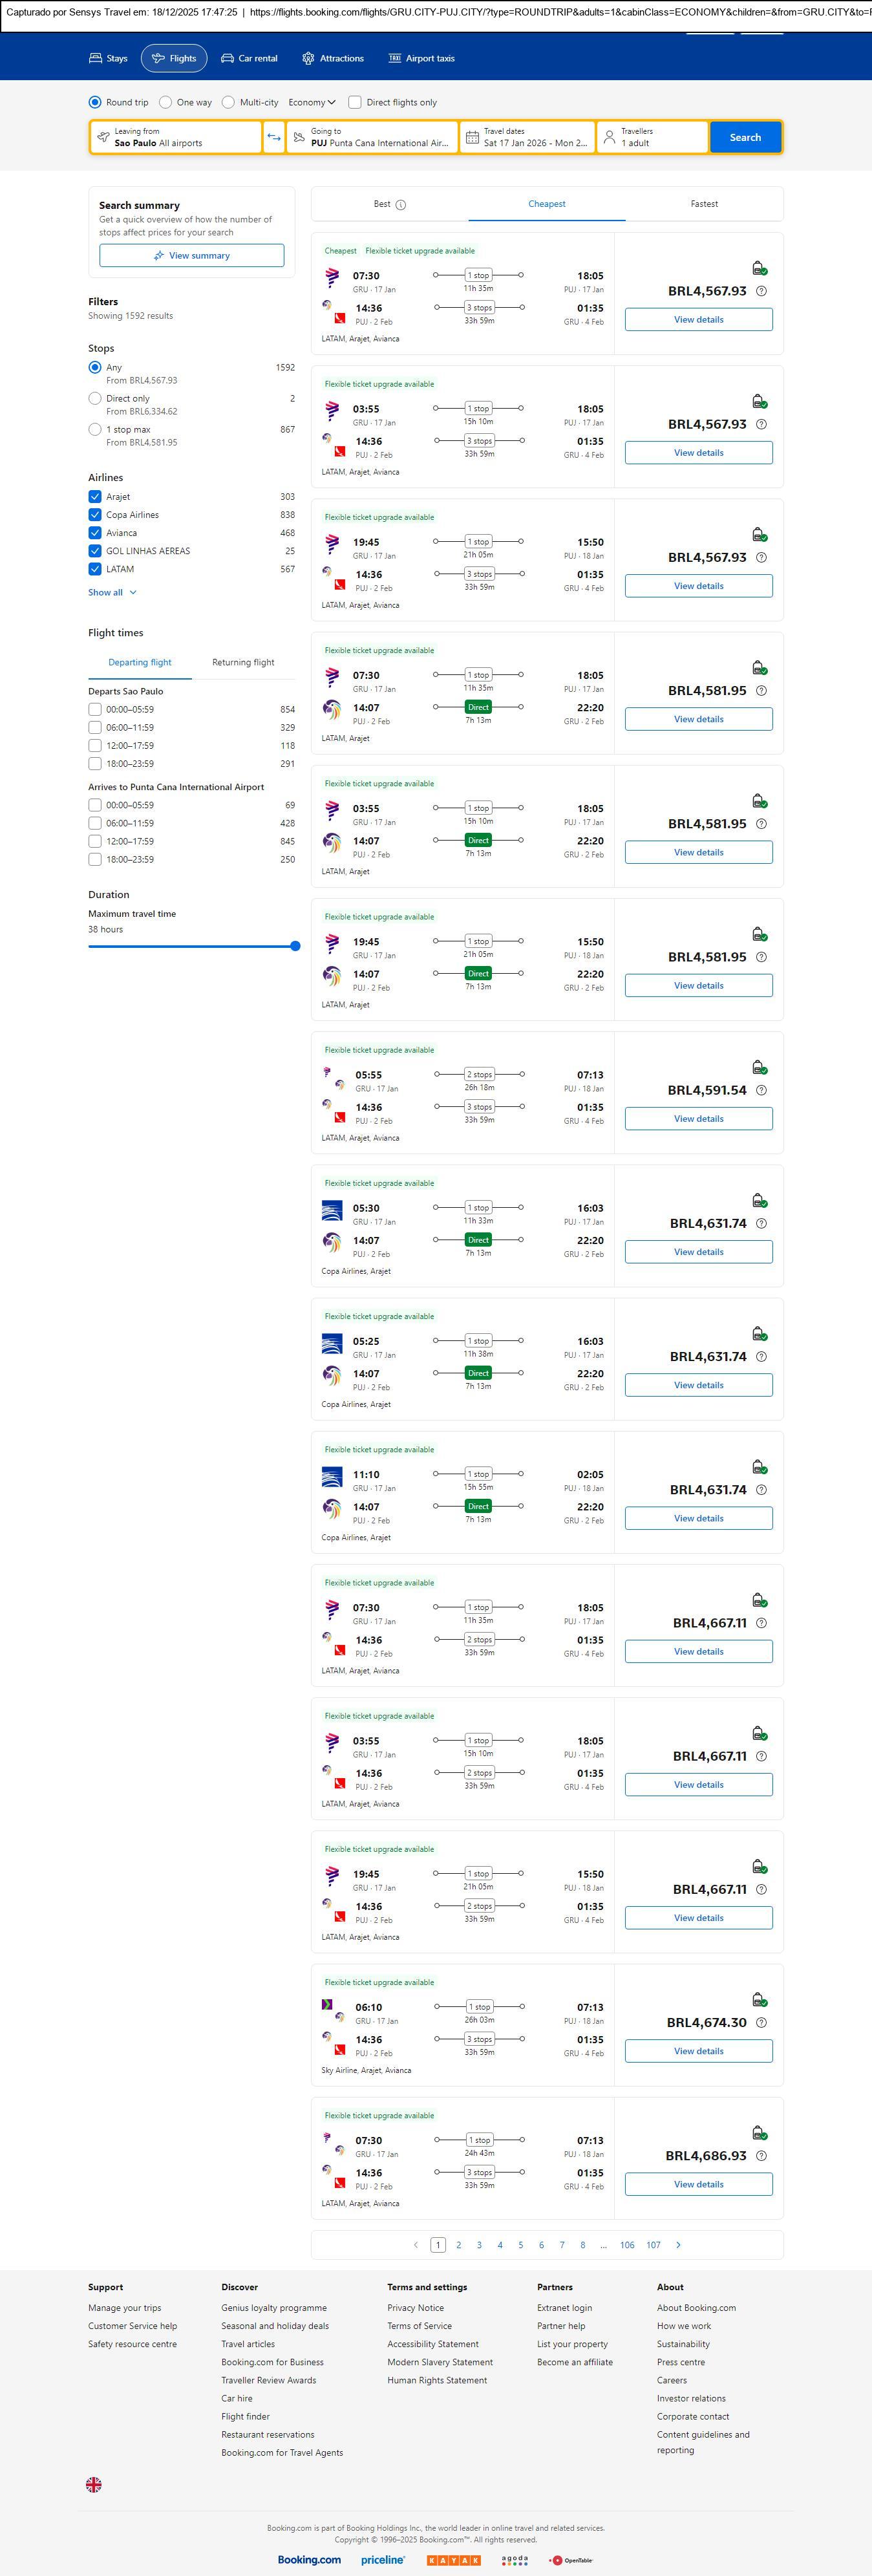Click the baggage icon on the first flight result
This screenshot has height=2576, width=872.
759,268
